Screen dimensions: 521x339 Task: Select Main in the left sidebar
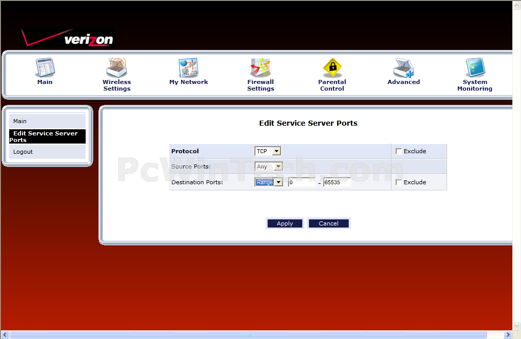(x=47, y=121)
